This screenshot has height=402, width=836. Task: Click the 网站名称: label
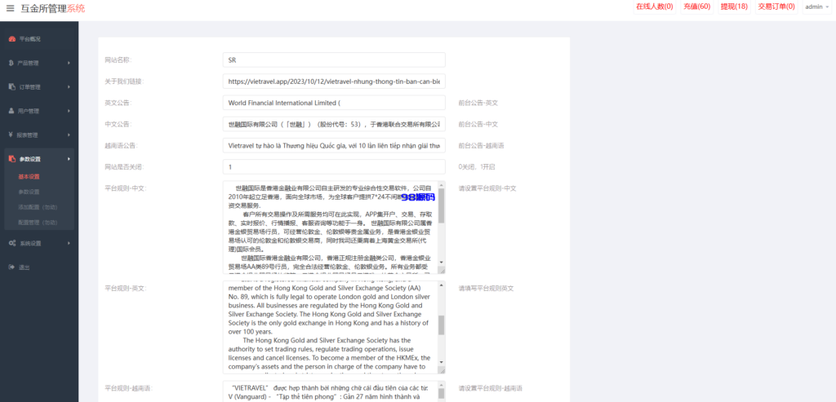point(118,60)
